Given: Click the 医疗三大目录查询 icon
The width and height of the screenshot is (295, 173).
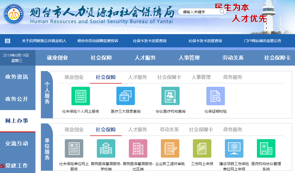Looking at the screenshot, I should [125, 96].
